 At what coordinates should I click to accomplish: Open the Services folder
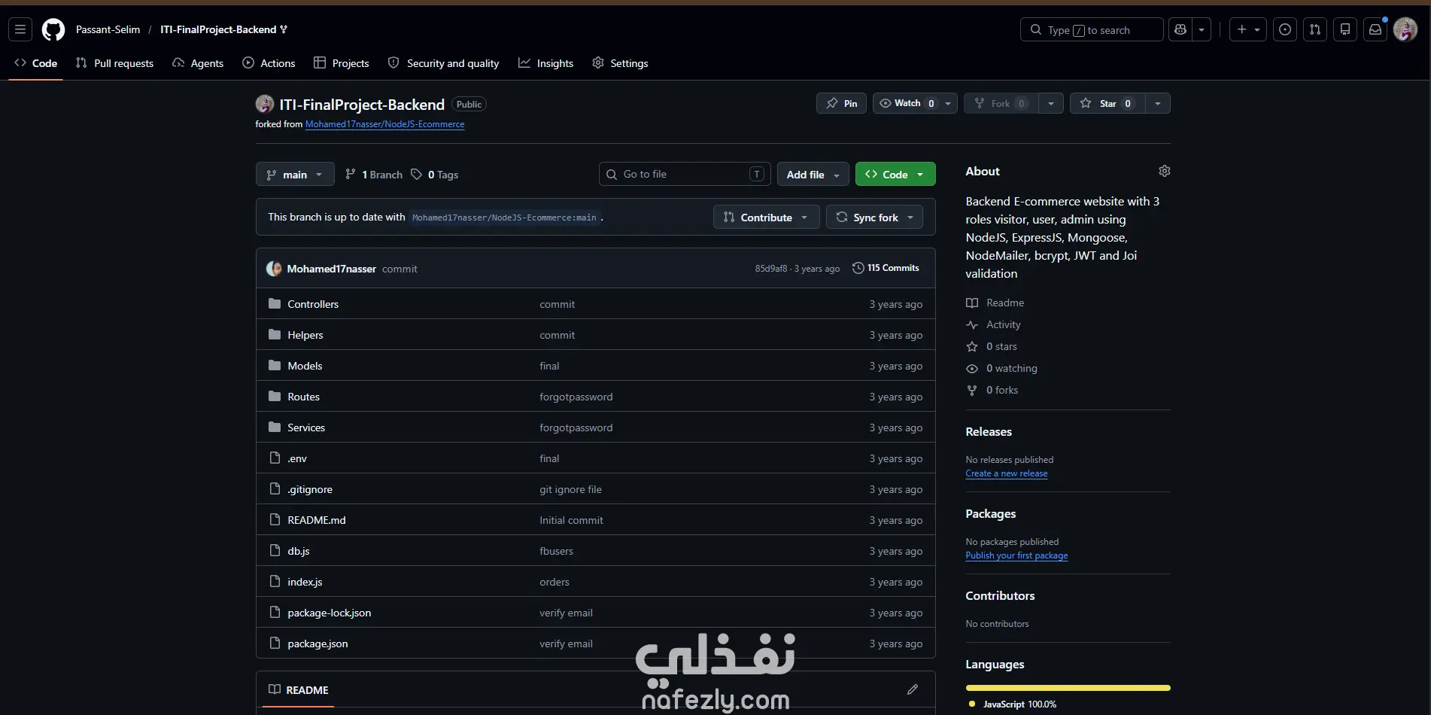(306, 427)
